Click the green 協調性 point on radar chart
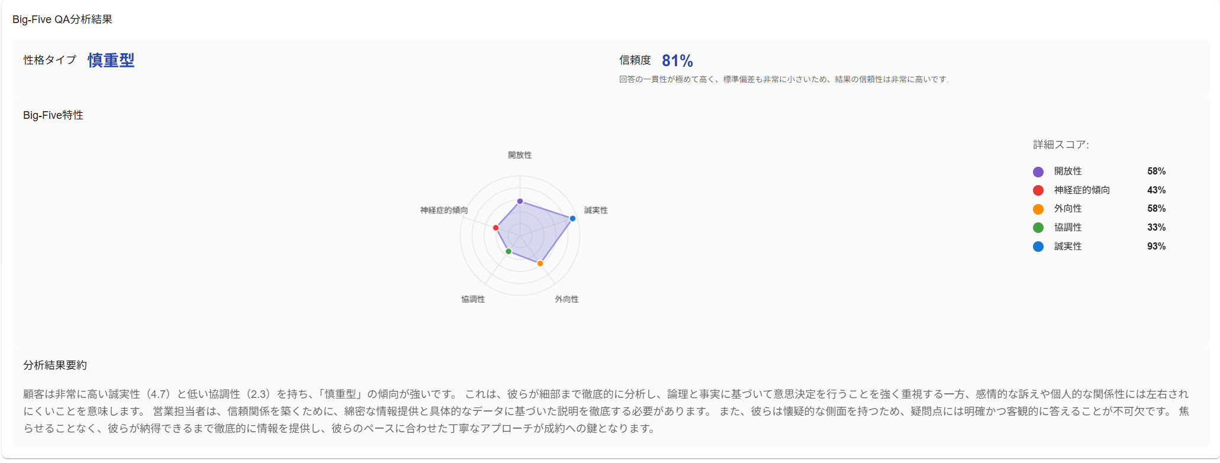The width and height of the screenshot is (1220, 463). 508,251
